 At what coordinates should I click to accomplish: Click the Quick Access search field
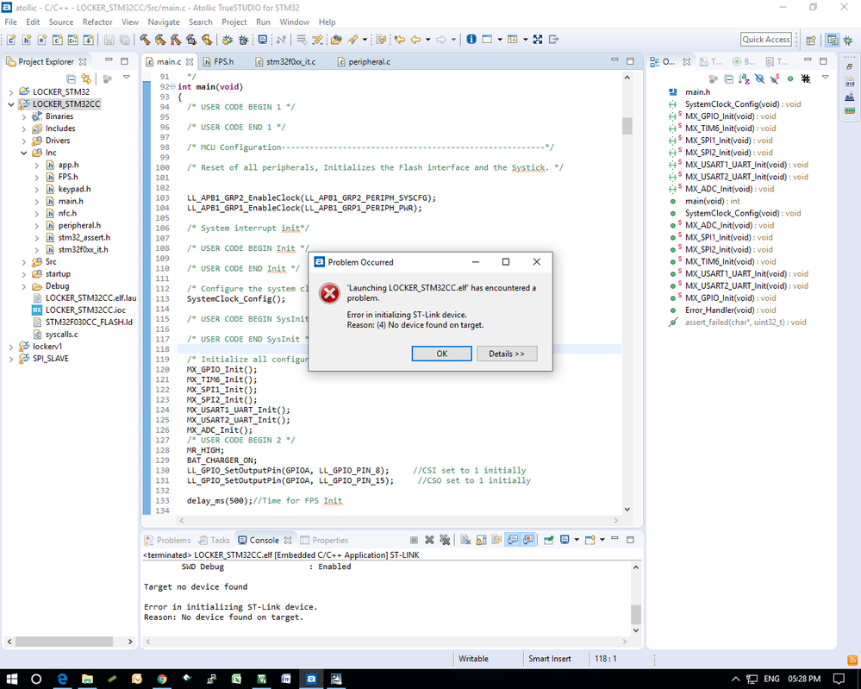pyautogui.click(x=766, y=40)
